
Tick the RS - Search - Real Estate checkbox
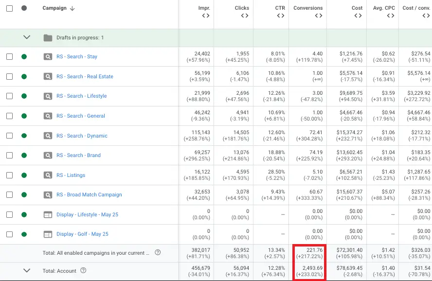(9, 76)
